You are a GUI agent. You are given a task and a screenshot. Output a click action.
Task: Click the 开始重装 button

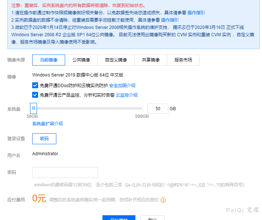[x=119, y=218]
